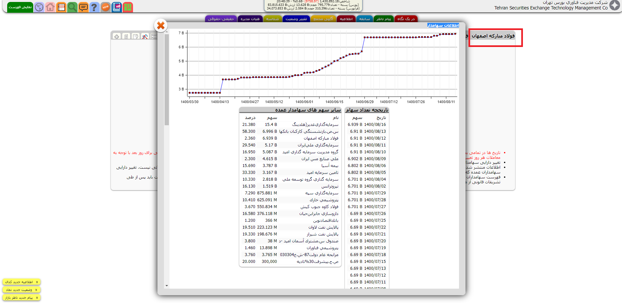The image size is (622, 303).
Task: Click the green نمایش فهرست button
Action: [x=20, y=7]
